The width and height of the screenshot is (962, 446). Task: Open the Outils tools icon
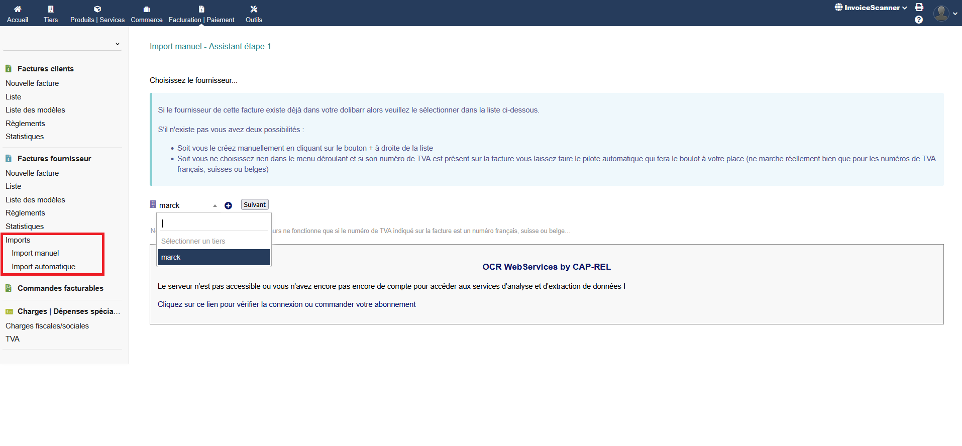tap(254, 9)
